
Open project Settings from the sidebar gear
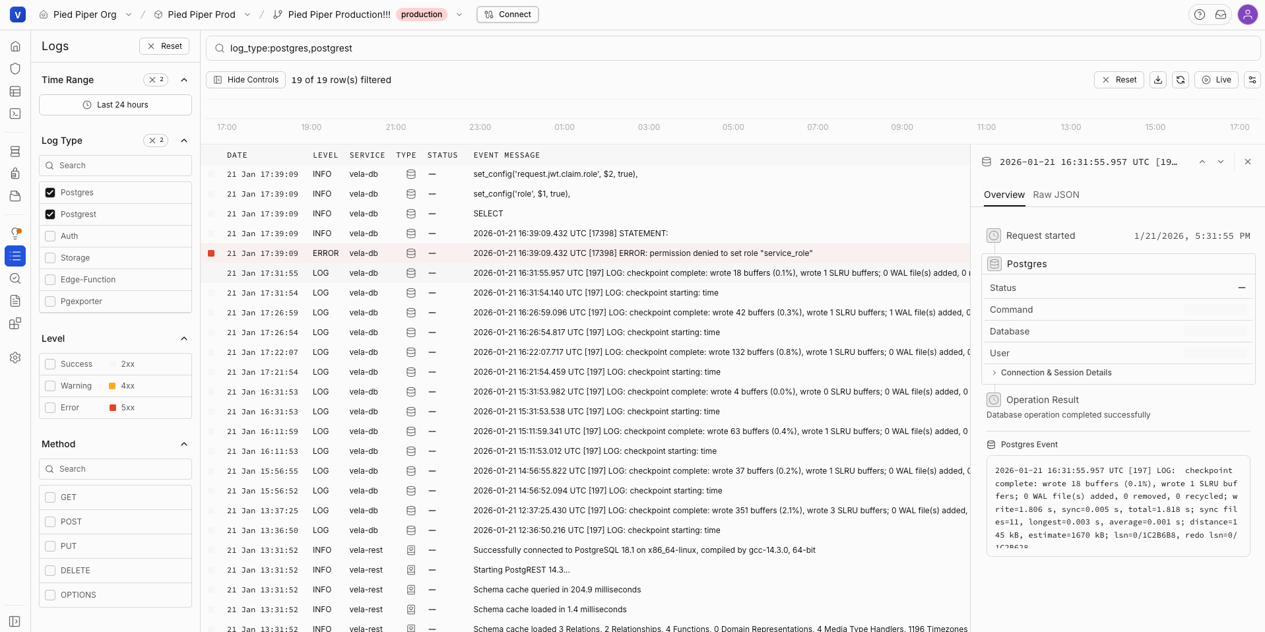click(x=15, y=358)
